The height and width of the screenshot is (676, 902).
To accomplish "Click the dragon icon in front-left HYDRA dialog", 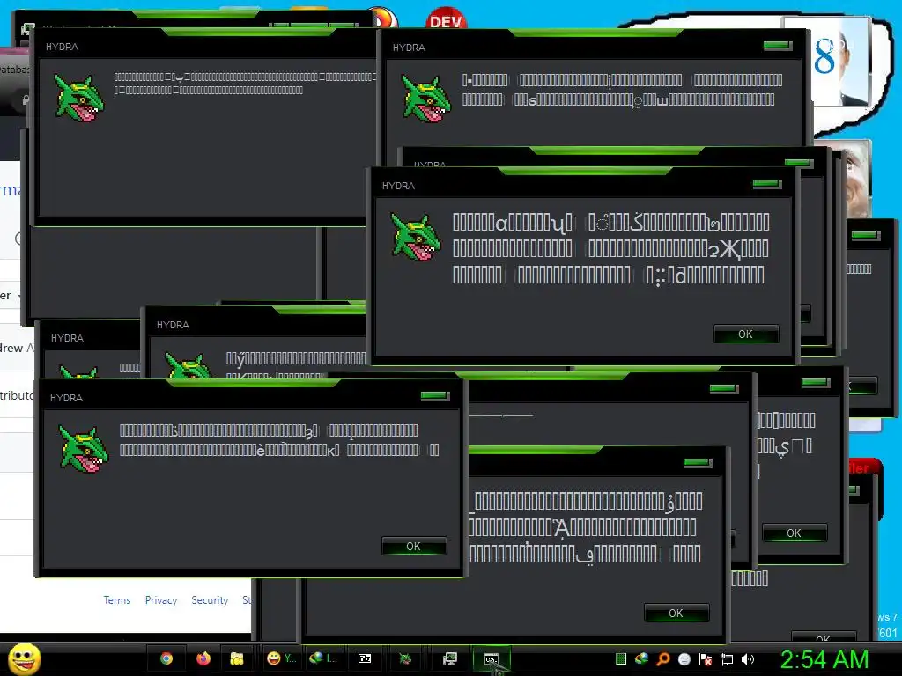I will pyautogui.click(x=84, y=448).
